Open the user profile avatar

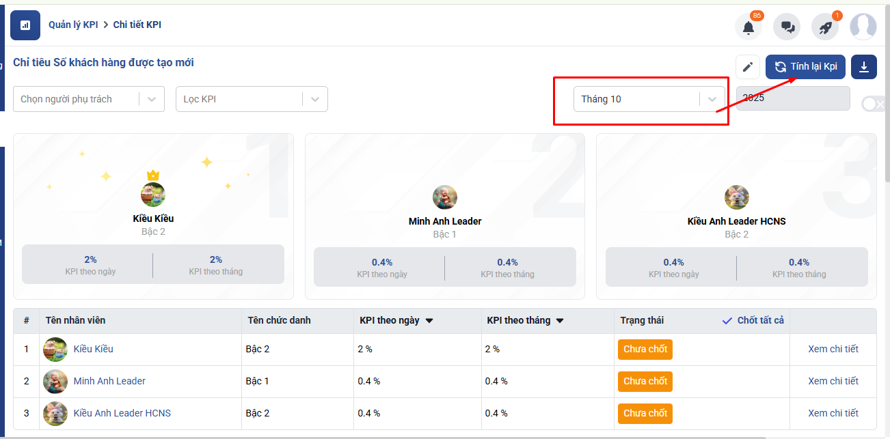(x=863, y=27)
